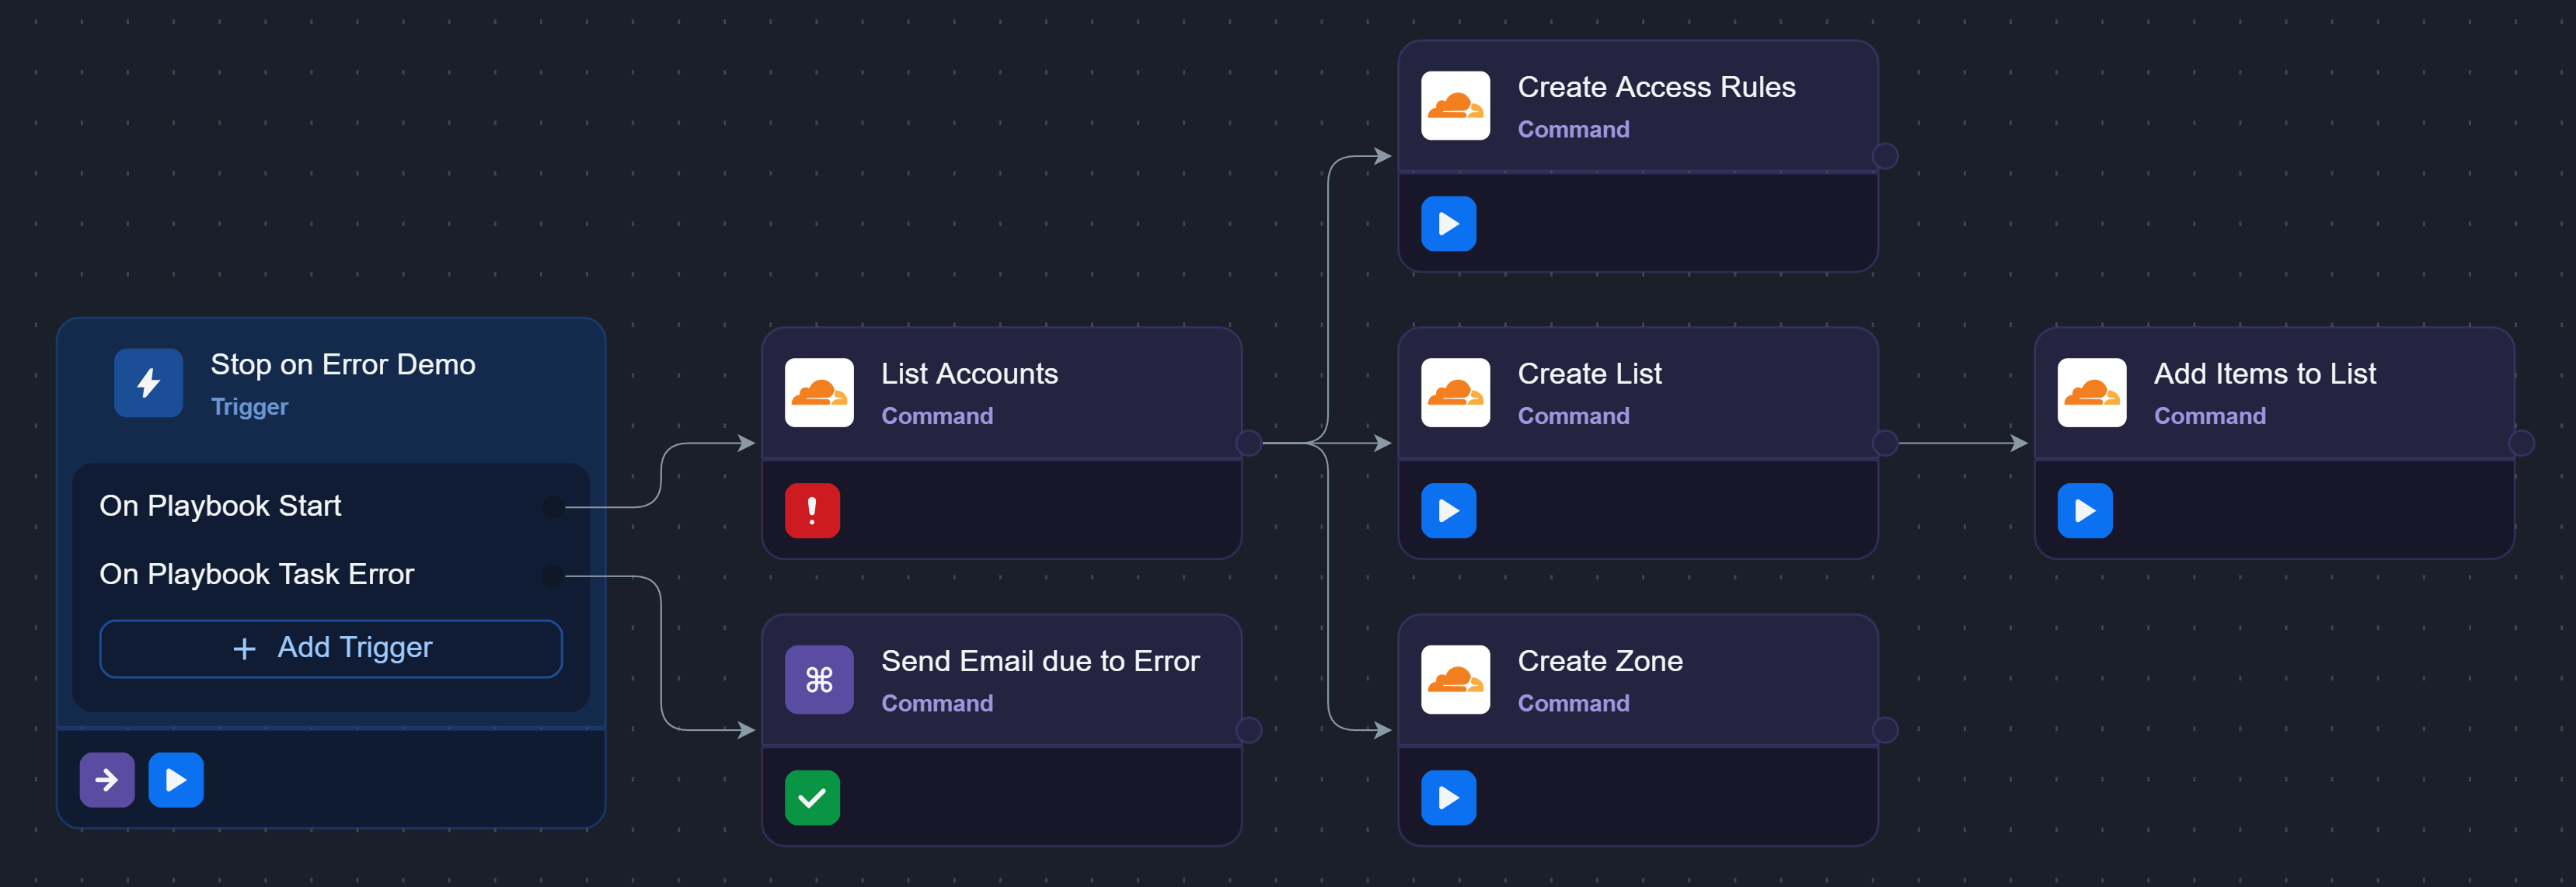
Task: Click output connector of List Accounts node
Action: (1248, 442)
